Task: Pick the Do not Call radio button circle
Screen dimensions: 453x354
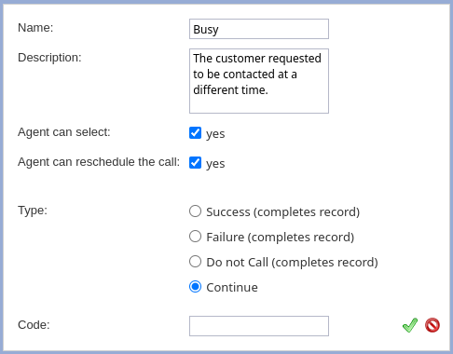Action: pos(195,262)
